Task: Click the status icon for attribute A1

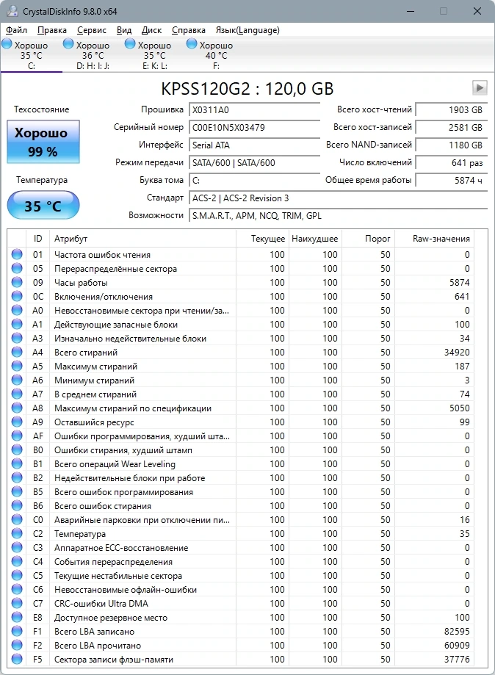Action: click(17, 324)
